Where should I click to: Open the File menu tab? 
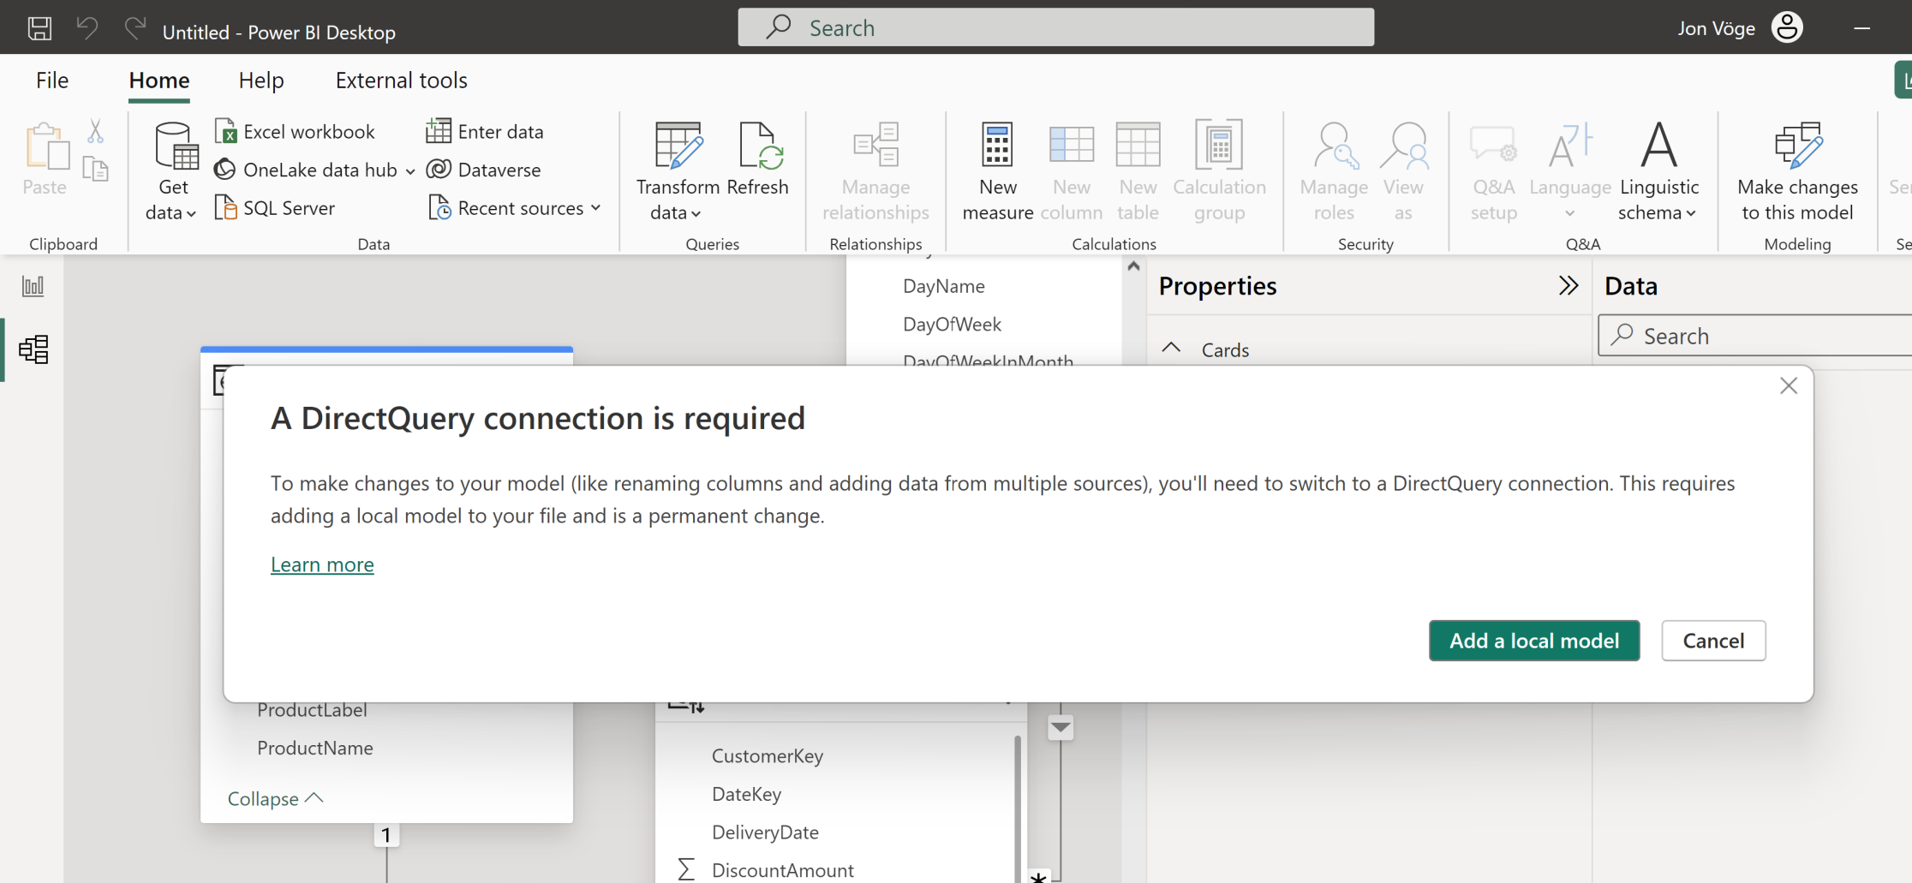tap(52, 80)
